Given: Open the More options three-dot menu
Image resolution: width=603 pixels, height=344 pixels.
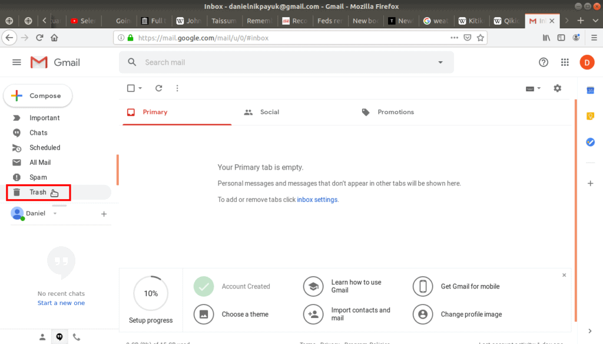Looking at the screenshot, I should point(177,88).
